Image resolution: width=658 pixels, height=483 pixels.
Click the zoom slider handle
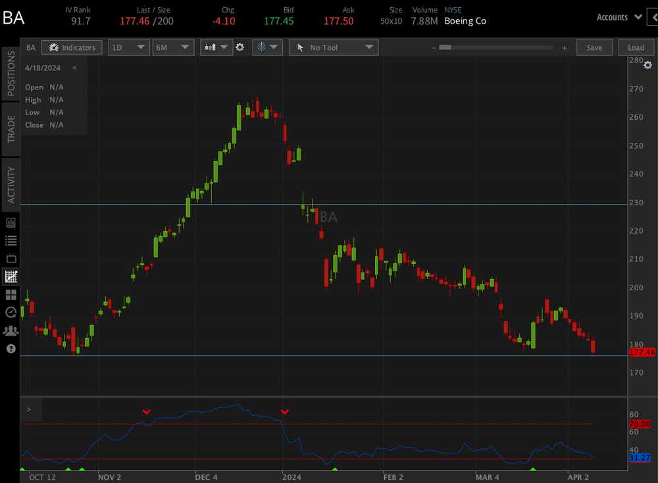(445, 47)
